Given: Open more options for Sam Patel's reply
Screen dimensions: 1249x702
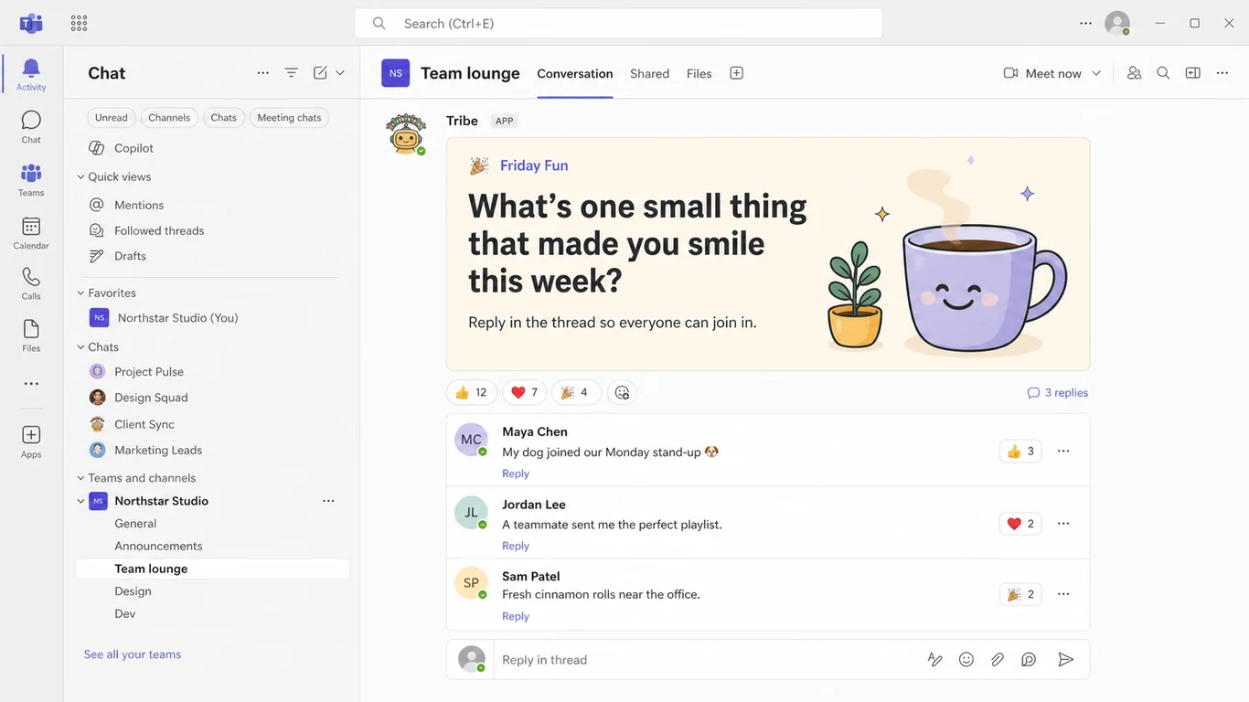Looking at the screenshot, I should (1063, 594).
